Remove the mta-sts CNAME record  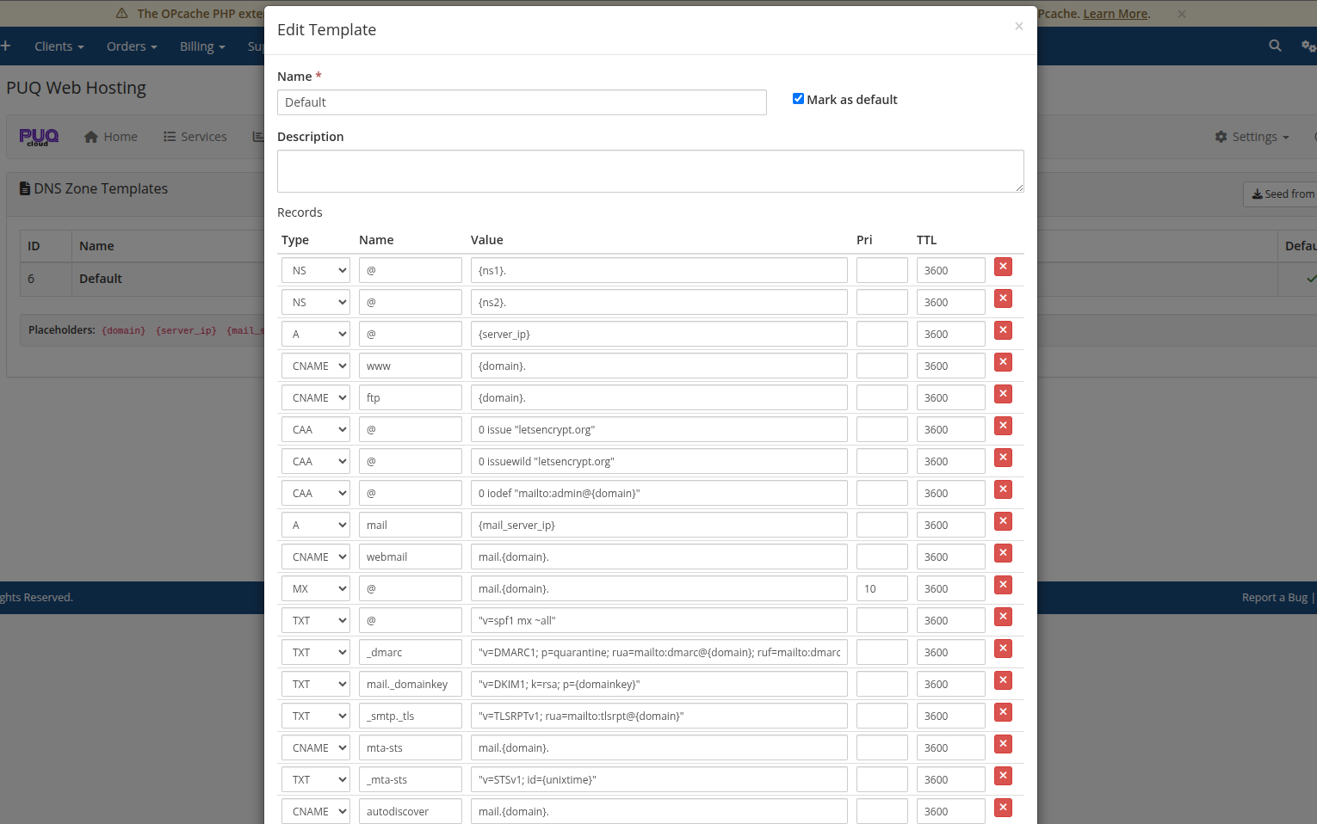[1003, 744]
